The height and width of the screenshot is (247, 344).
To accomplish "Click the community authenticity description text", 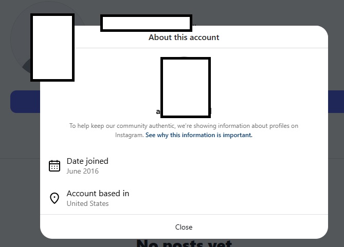I will [184, 130].
